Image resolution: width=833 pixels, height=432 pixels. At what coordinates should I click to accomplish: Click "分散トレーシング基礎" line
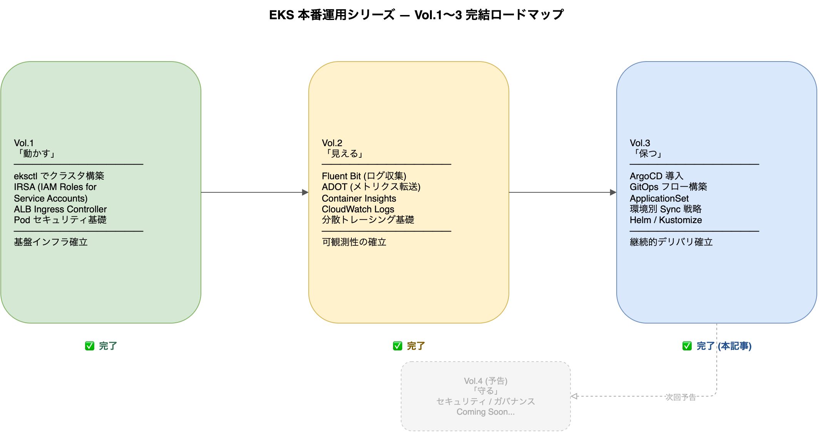coord(368,220)
